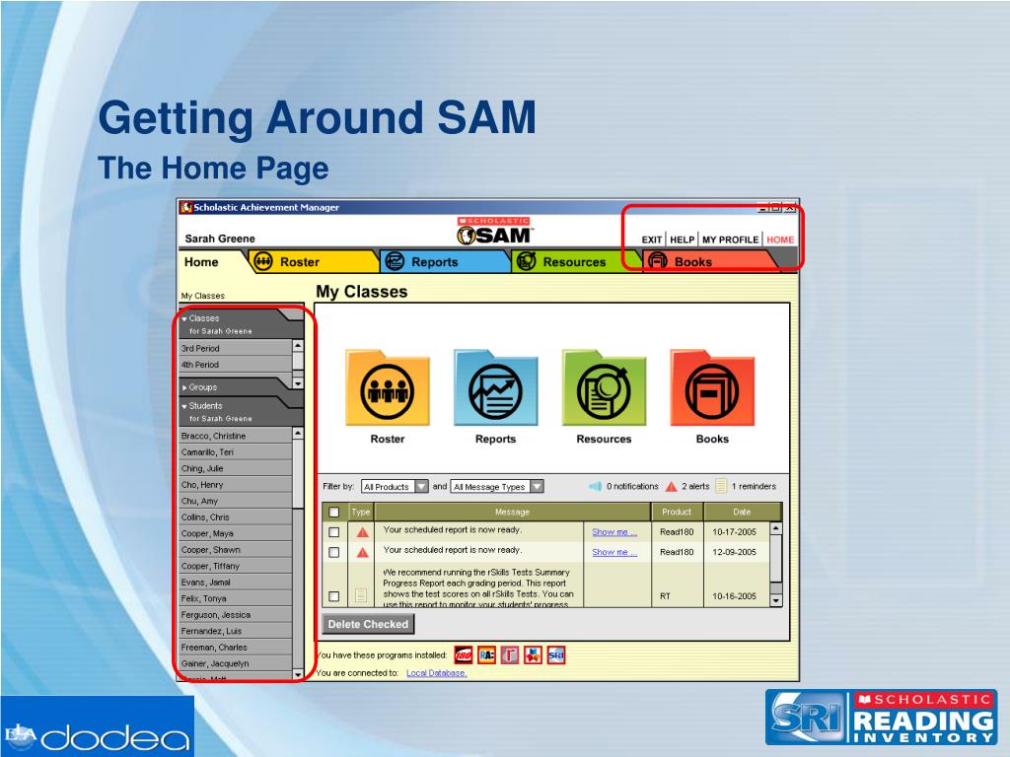Viewport: 1010px width, 757px height.
Task: Select student Cooper, Maya
Action: pyautogui.click(x=236, y=533)
